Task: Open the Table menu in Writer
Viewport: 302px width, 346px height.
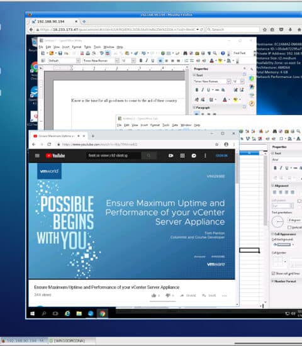Action: [87, 47]
